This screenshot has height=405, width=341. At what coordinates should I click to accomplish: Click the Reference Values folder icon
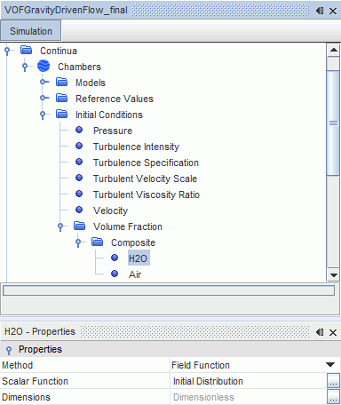coord(61,98)
